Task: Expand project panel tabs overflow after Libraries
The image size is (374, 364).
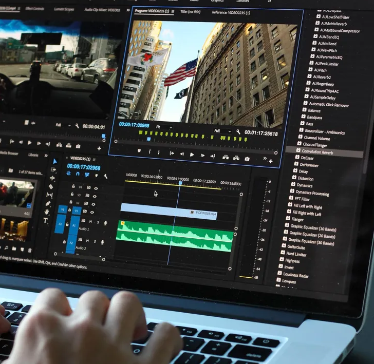Action: [x=46, y=156]
